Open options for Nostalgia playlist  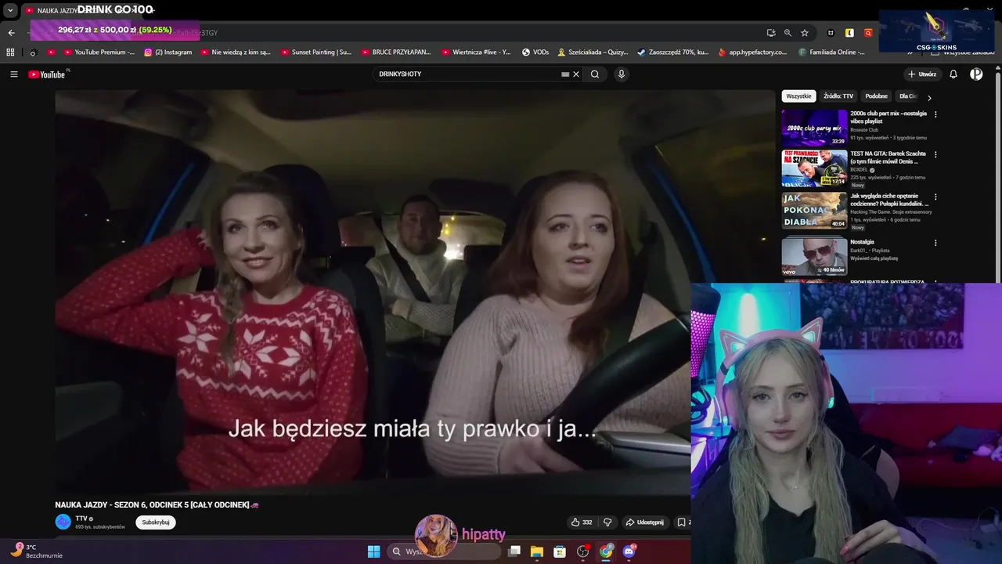[x=935, y=243]
